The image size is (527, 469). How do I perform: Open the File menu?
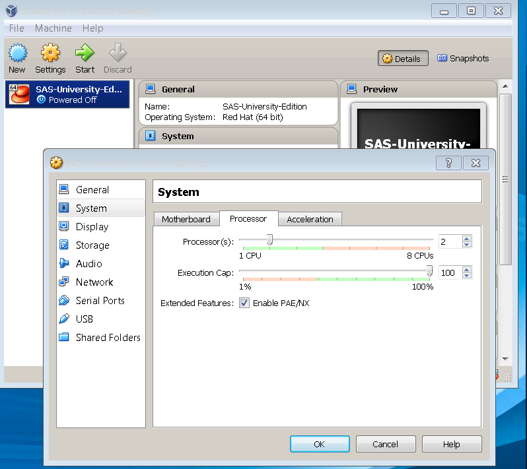pyautogui.click(x=17, y=28)
